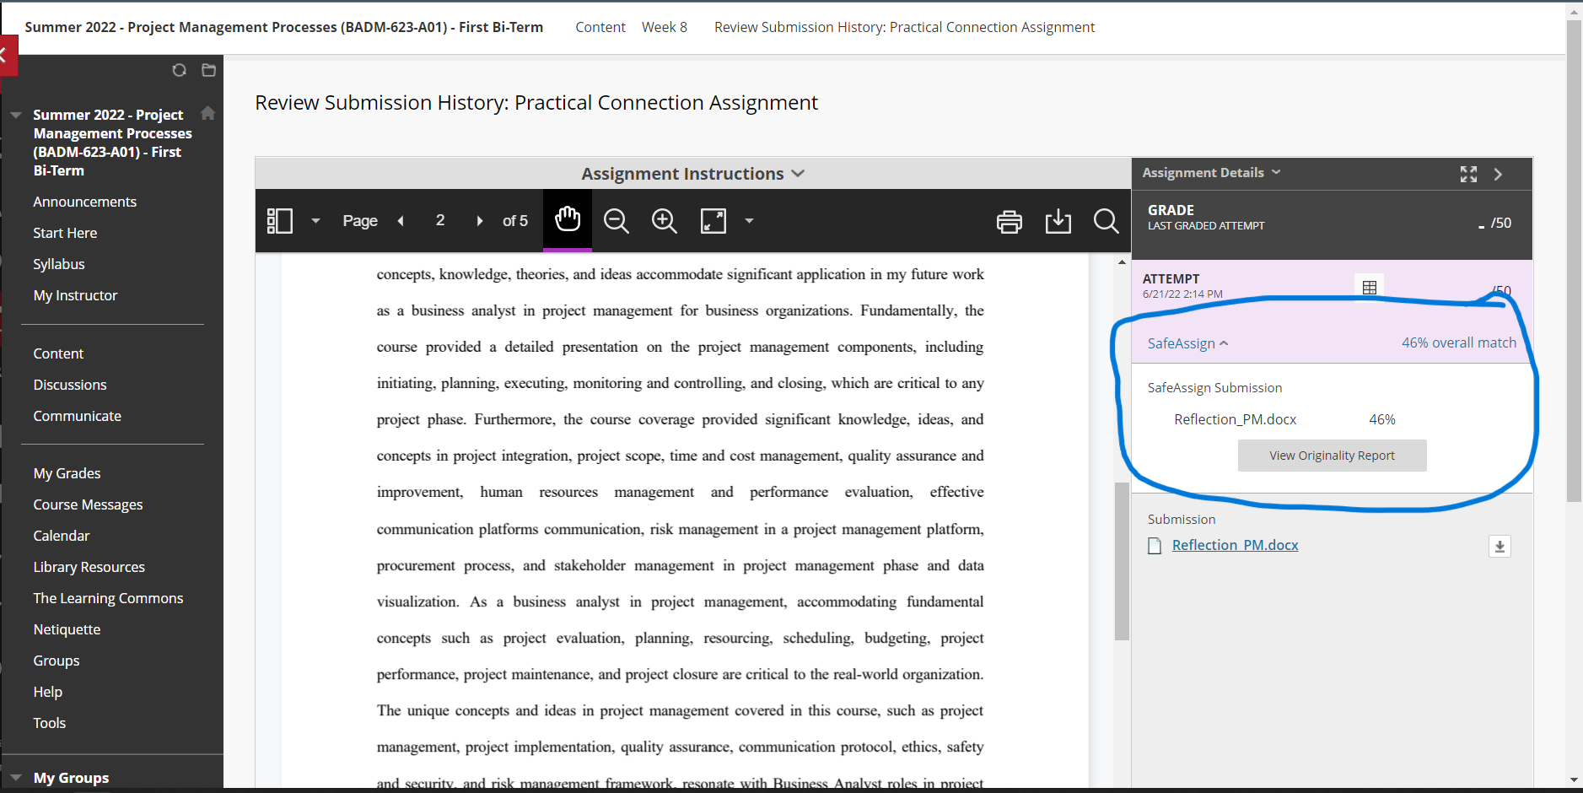Open the Calendar menu item
The height and width of the screenshot is (793, 1583).
(x=61, y=536)
